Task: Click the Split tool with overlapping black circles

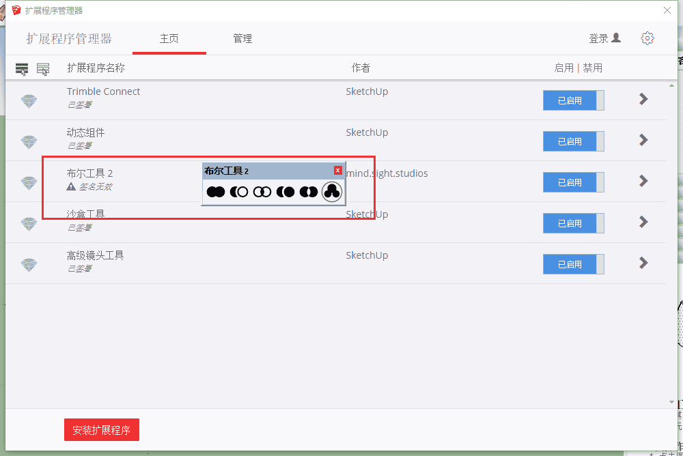Action: click(309, 192)
